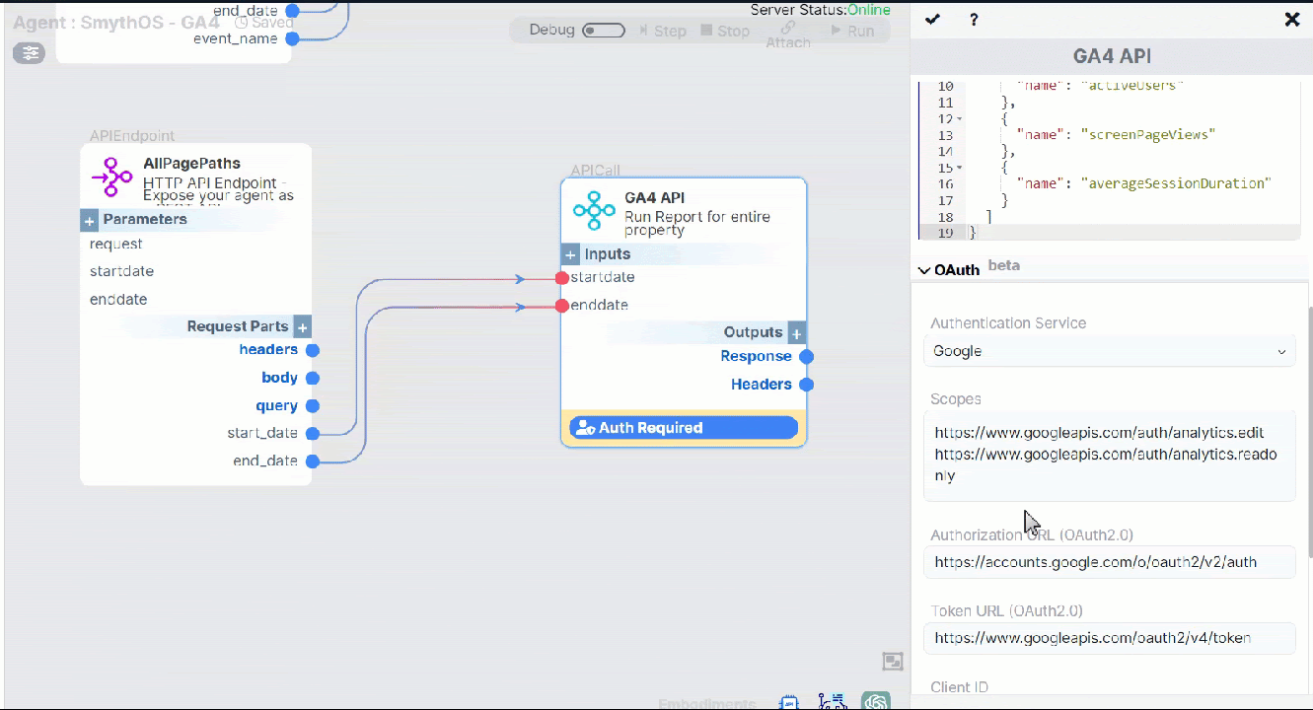Click the Inputs section header
Image resolution: width=1313 pixels, height=710 pixels.
[608, 254]
